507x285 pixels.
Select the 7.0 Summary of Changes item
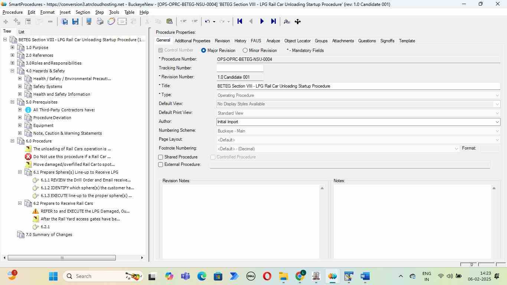click(49, 235)
